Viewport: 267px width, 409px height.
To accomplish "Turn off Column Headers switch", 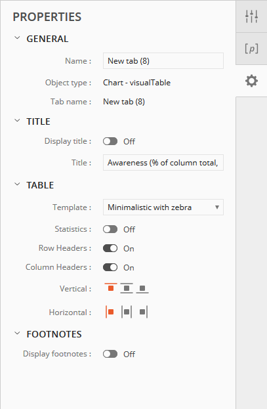I will 110,267.
